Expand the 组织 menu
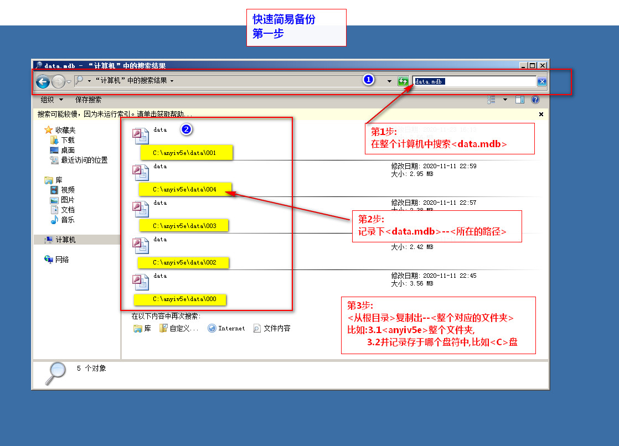The width and height of the screenshot is (619, 446). tap(51, 100)
